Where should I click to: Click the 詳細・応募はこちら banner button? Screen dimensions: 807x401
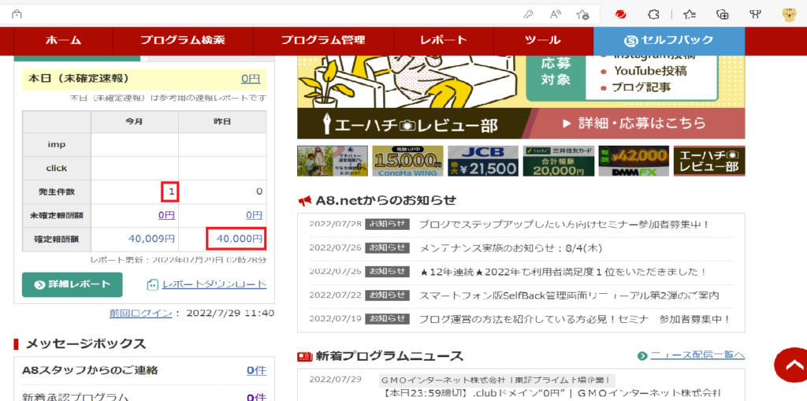[x=634, y=124]
